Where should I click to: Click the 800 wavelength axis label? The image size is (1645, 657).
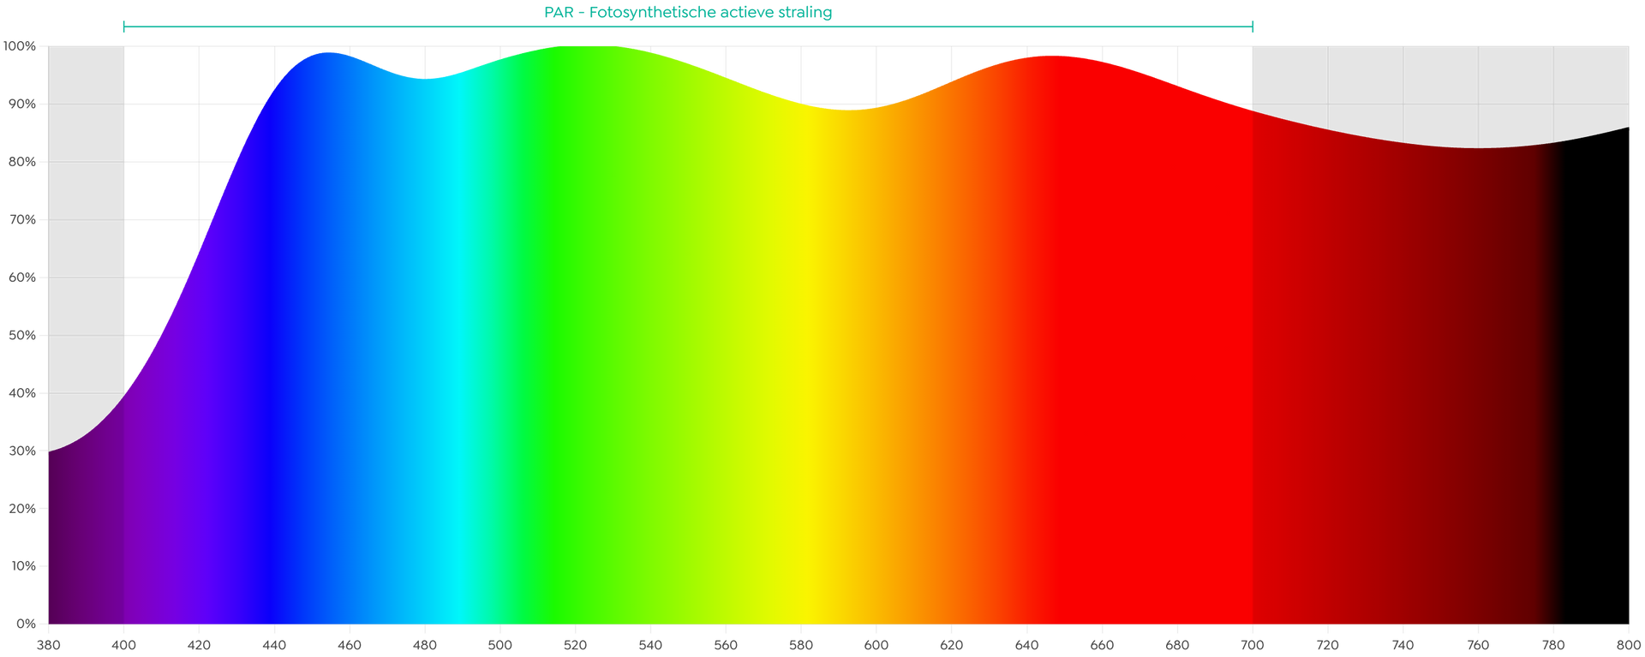pyautogui.click(x=1629, y=644)
